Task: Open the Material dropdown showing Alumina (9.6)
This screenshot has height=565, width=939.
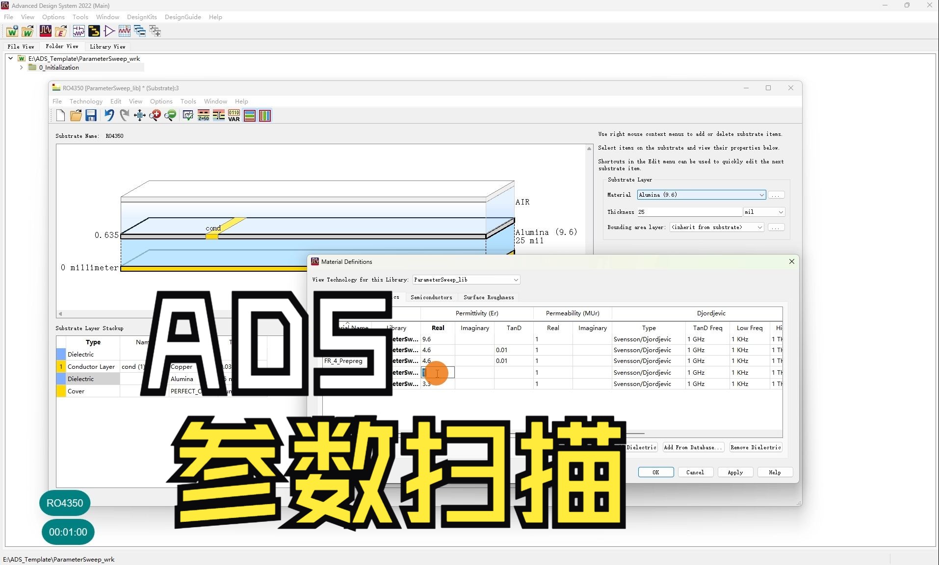Action: click(702, 195)
